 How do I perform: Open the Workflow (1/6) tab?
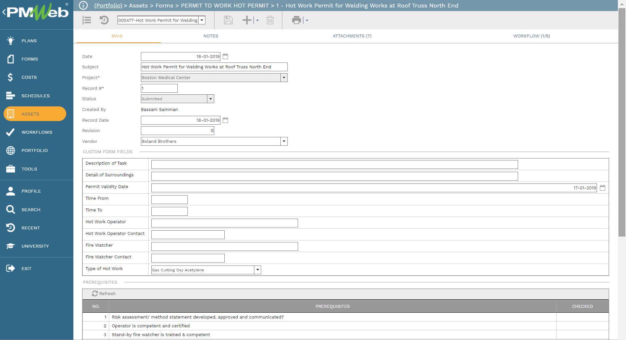pyautogui.click(x=531, y=36)
